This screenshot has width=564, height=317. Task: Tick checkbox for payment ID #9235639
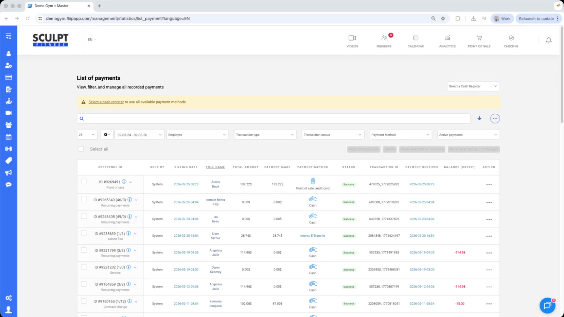tap(84, 233)
